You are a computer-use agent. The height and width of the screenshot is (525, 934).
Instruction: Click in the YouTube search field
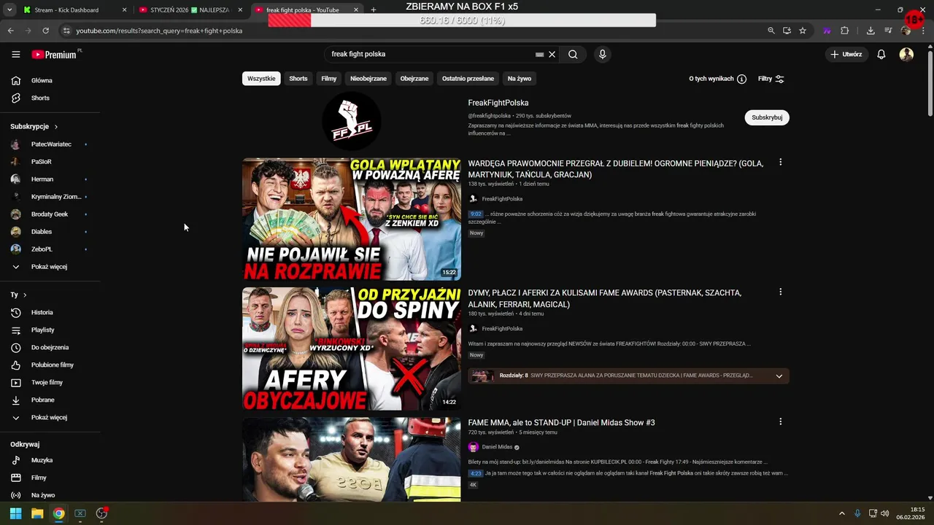tap(431, 54)
